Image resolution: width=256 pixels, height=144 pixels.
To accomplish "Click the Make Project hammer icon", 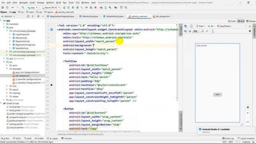I will pyautogui.click(x=23, y=8).
